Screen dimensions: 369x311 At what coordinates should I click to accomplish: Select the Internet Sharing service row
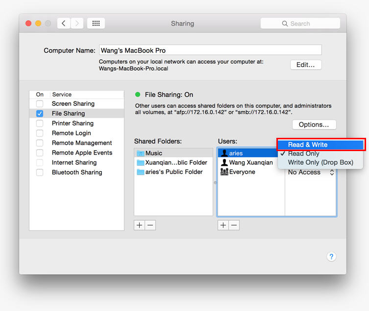(x=77, y=162)
